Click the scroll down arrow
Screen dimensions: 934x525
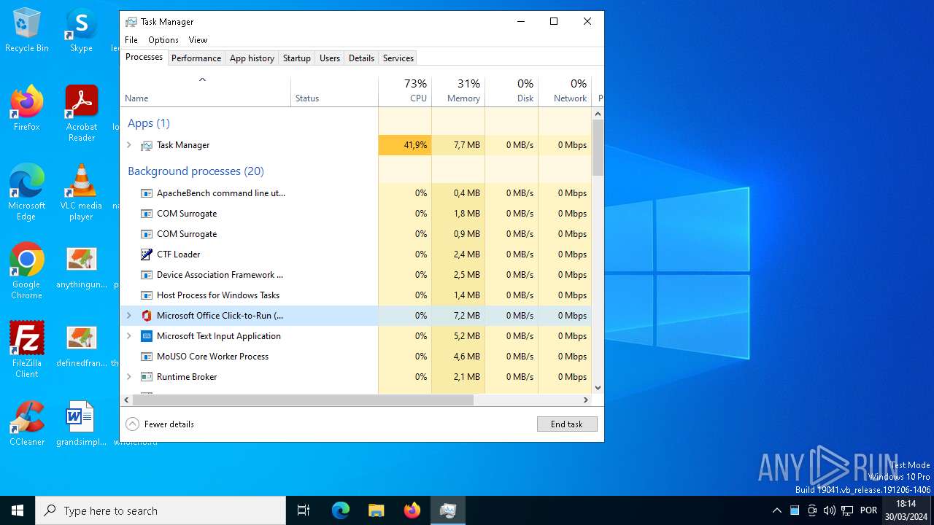pos(598,388)
